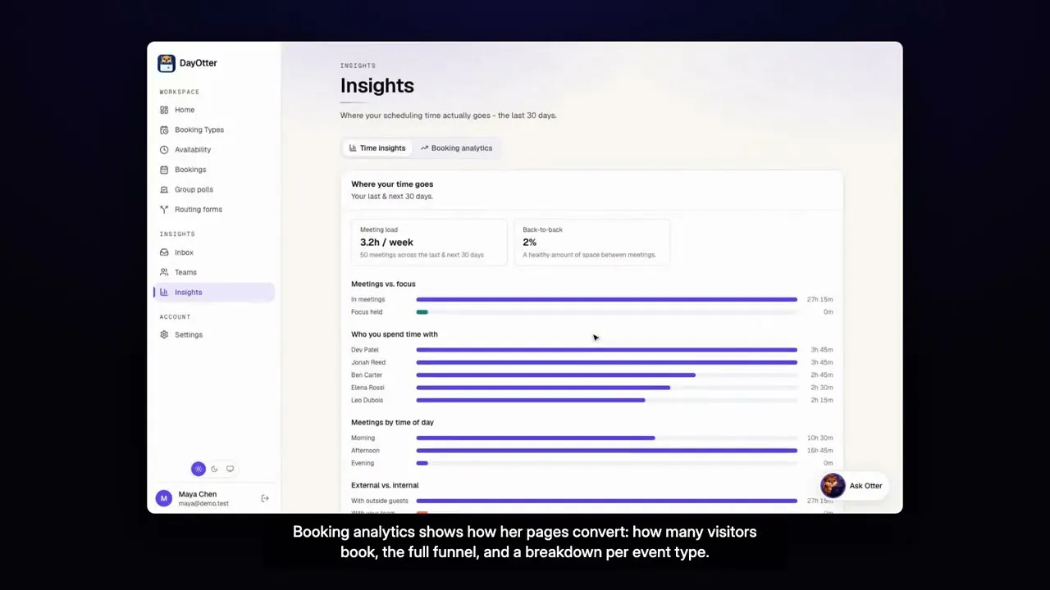
Task: Click the maya@demo.test email text
Action: (x=203, y=504)
